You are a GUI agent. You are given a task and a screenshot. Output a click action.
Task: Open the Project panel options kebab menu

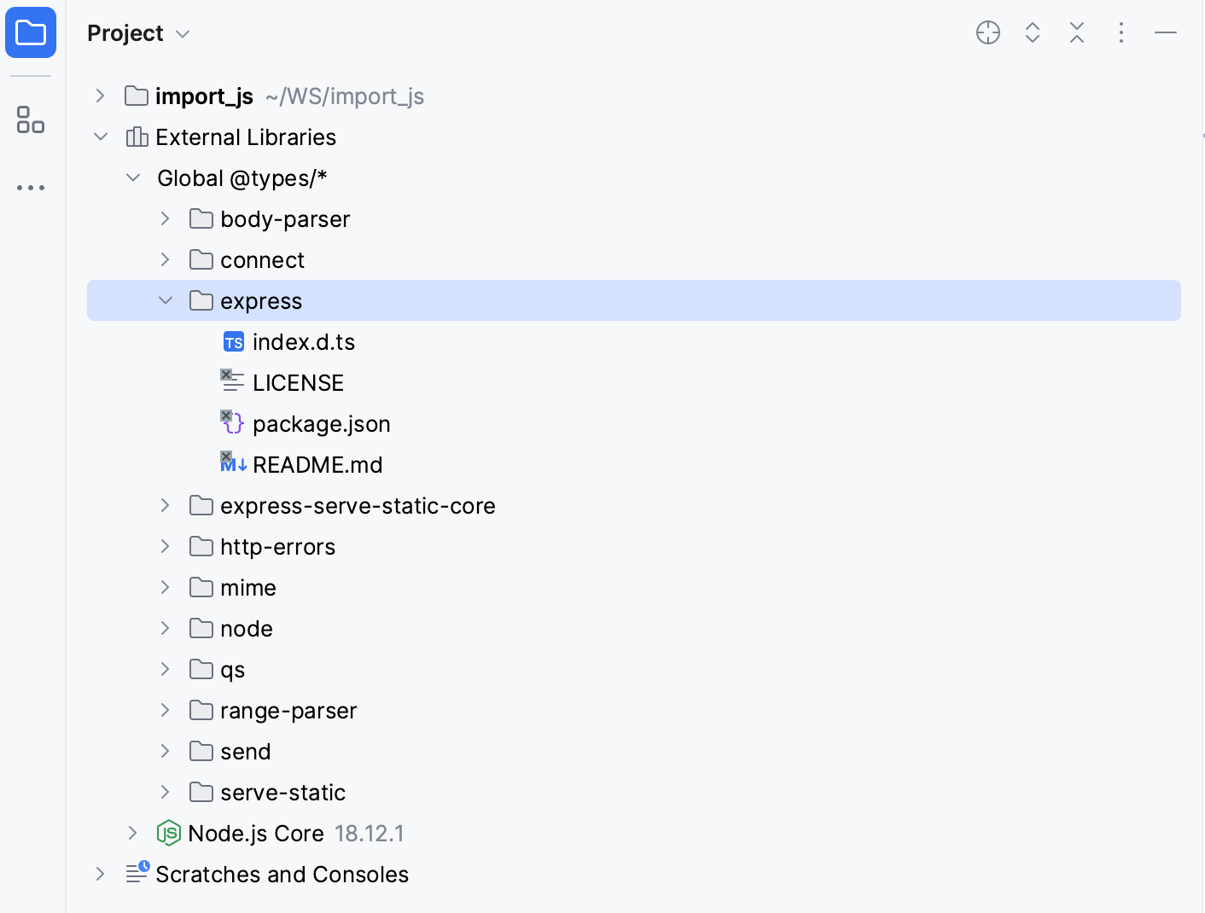coord(1121,32)
